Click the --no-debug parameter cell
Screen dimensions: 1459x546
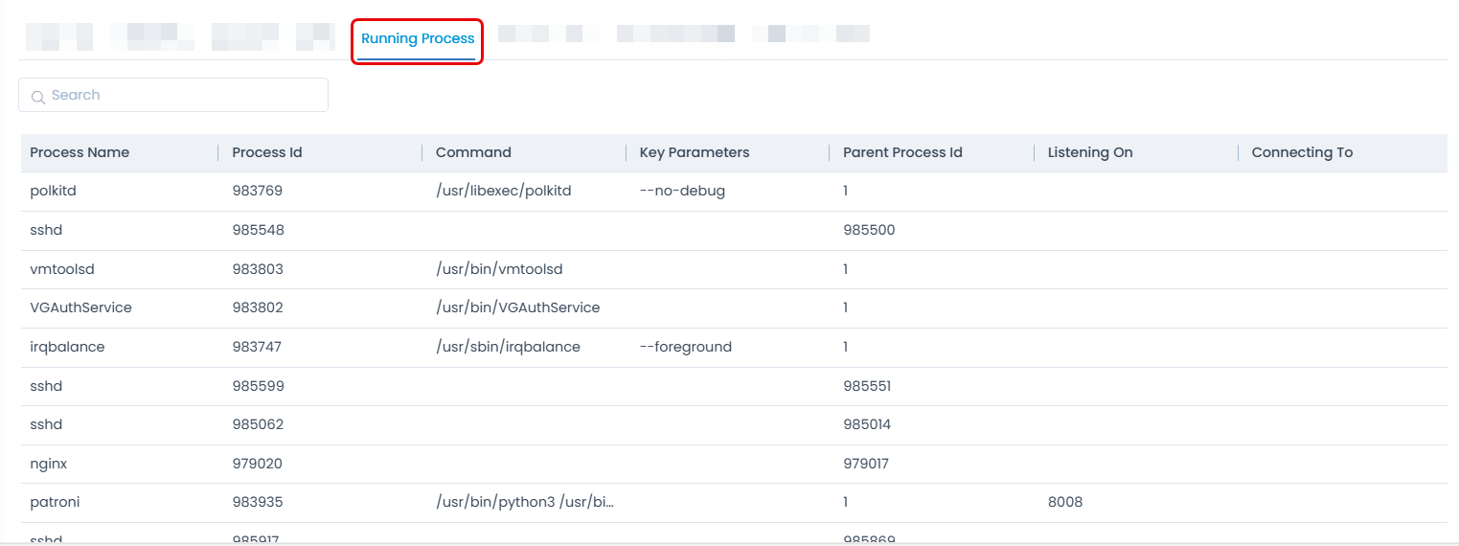682,191
